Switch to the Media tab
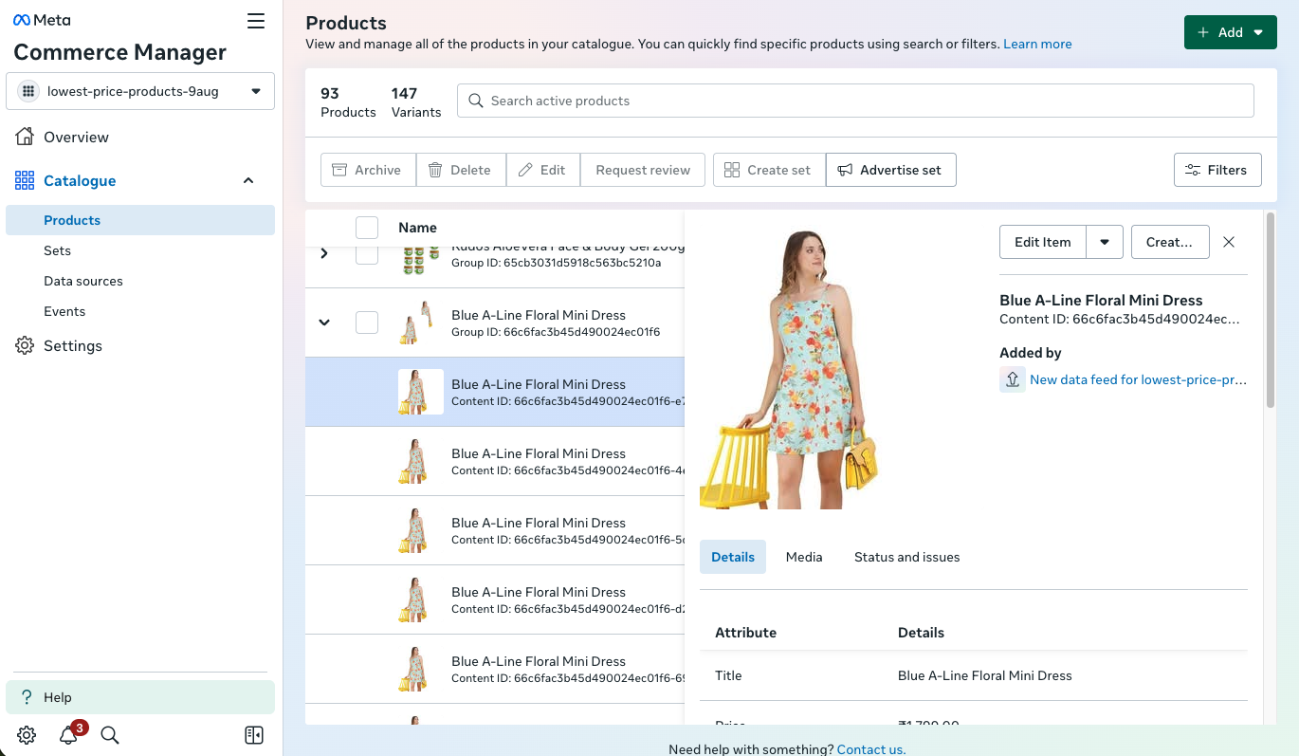This screenshot has height=756, width=1299. [x=804, y=557]
